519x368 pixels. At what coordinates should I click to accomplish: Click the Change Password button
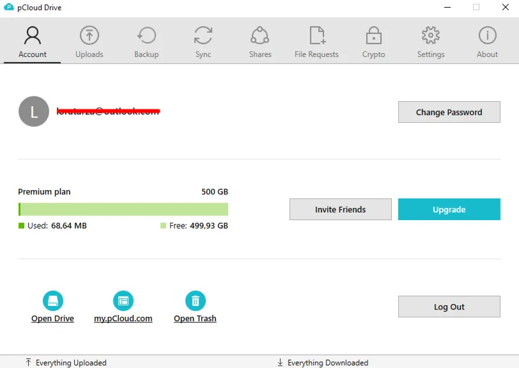point(449,112)
